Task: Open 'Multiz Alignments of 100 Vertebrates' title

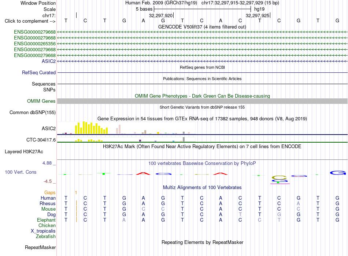Action: [202, 188]
